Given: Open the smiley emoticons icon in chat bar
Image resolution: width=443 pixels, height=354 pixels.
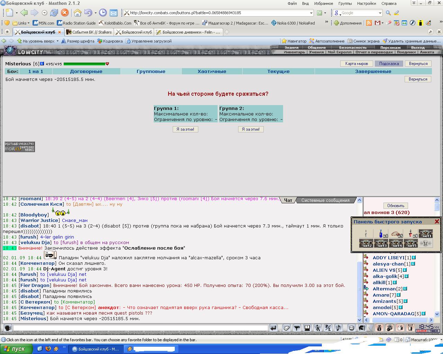Looking at the screenshot, I should click(351, 328).
